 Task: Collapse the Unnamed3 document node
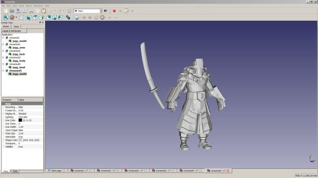pyautogui.click(x=3, y=58)
